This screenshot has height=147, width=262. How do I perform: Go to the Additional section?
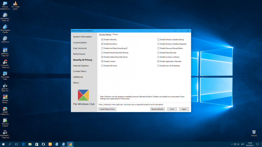click(78, 77)
